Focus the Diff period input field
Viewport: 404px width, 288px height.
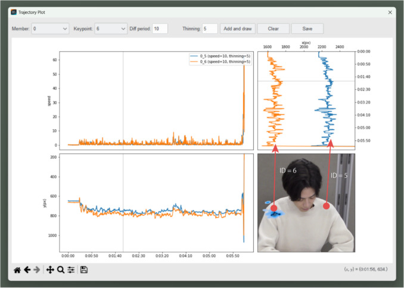(160, 29)
